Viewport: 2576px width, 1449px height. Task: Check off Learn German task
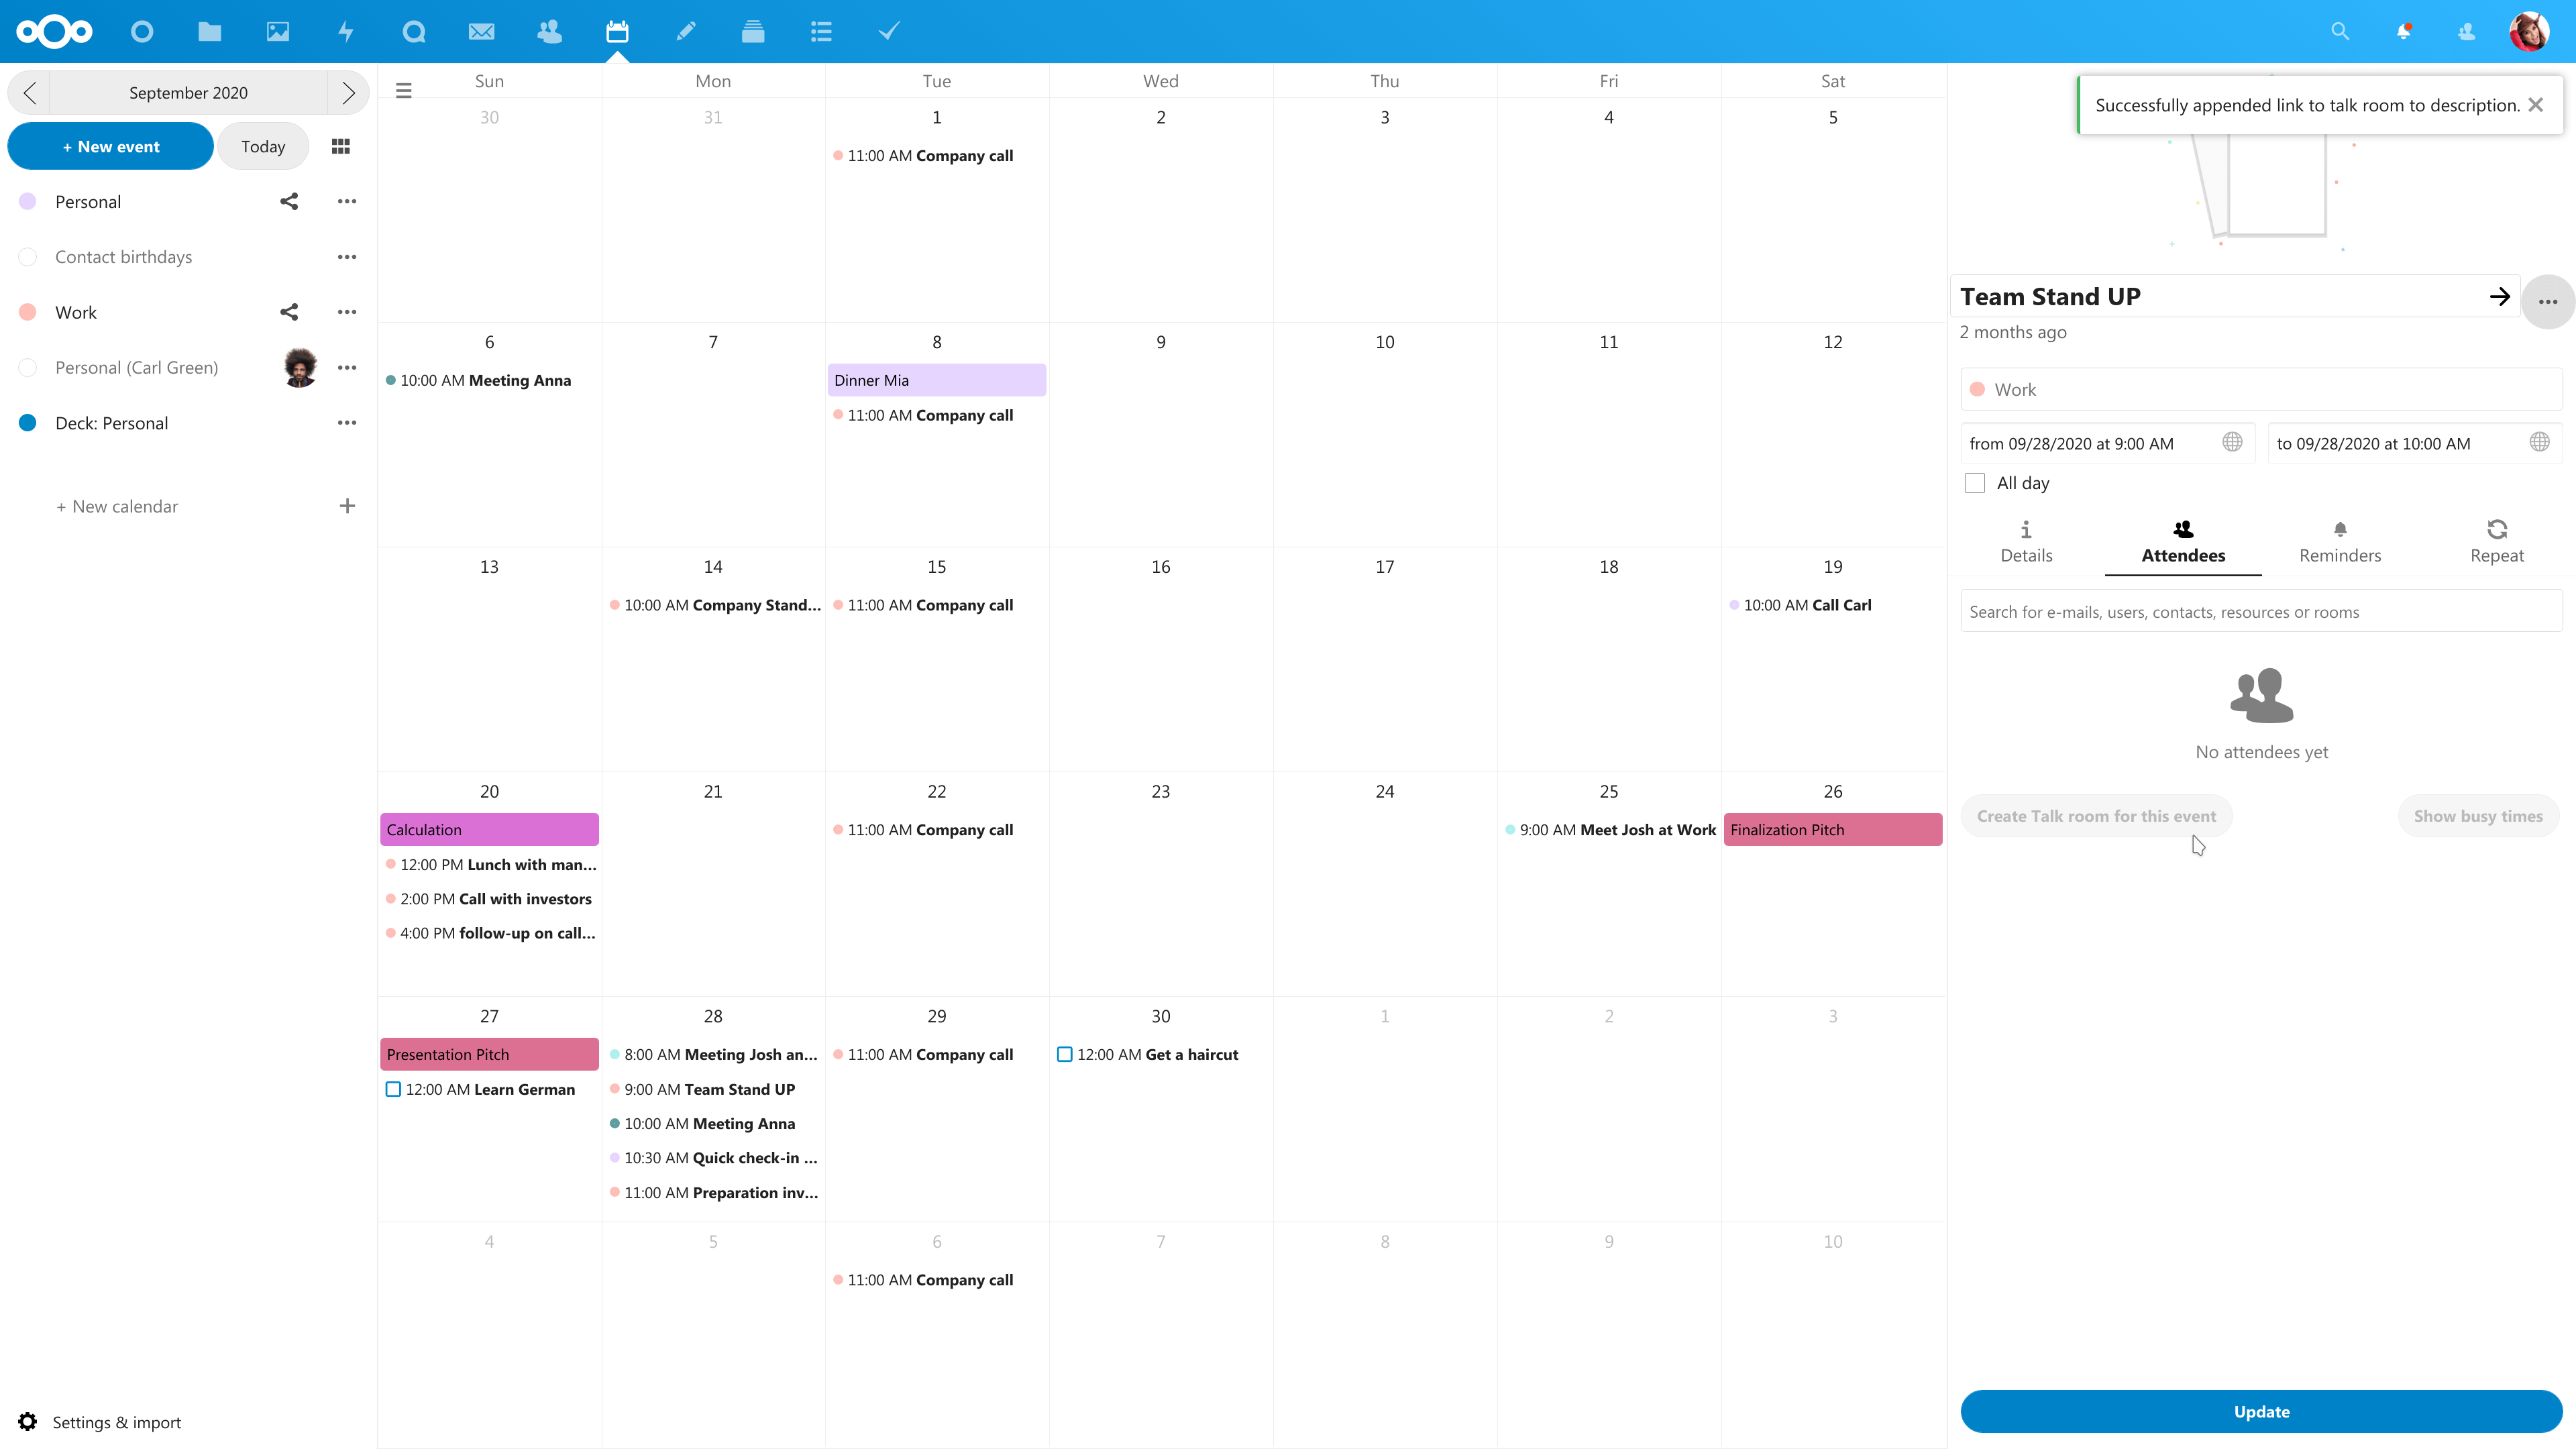coord(393,1089)
